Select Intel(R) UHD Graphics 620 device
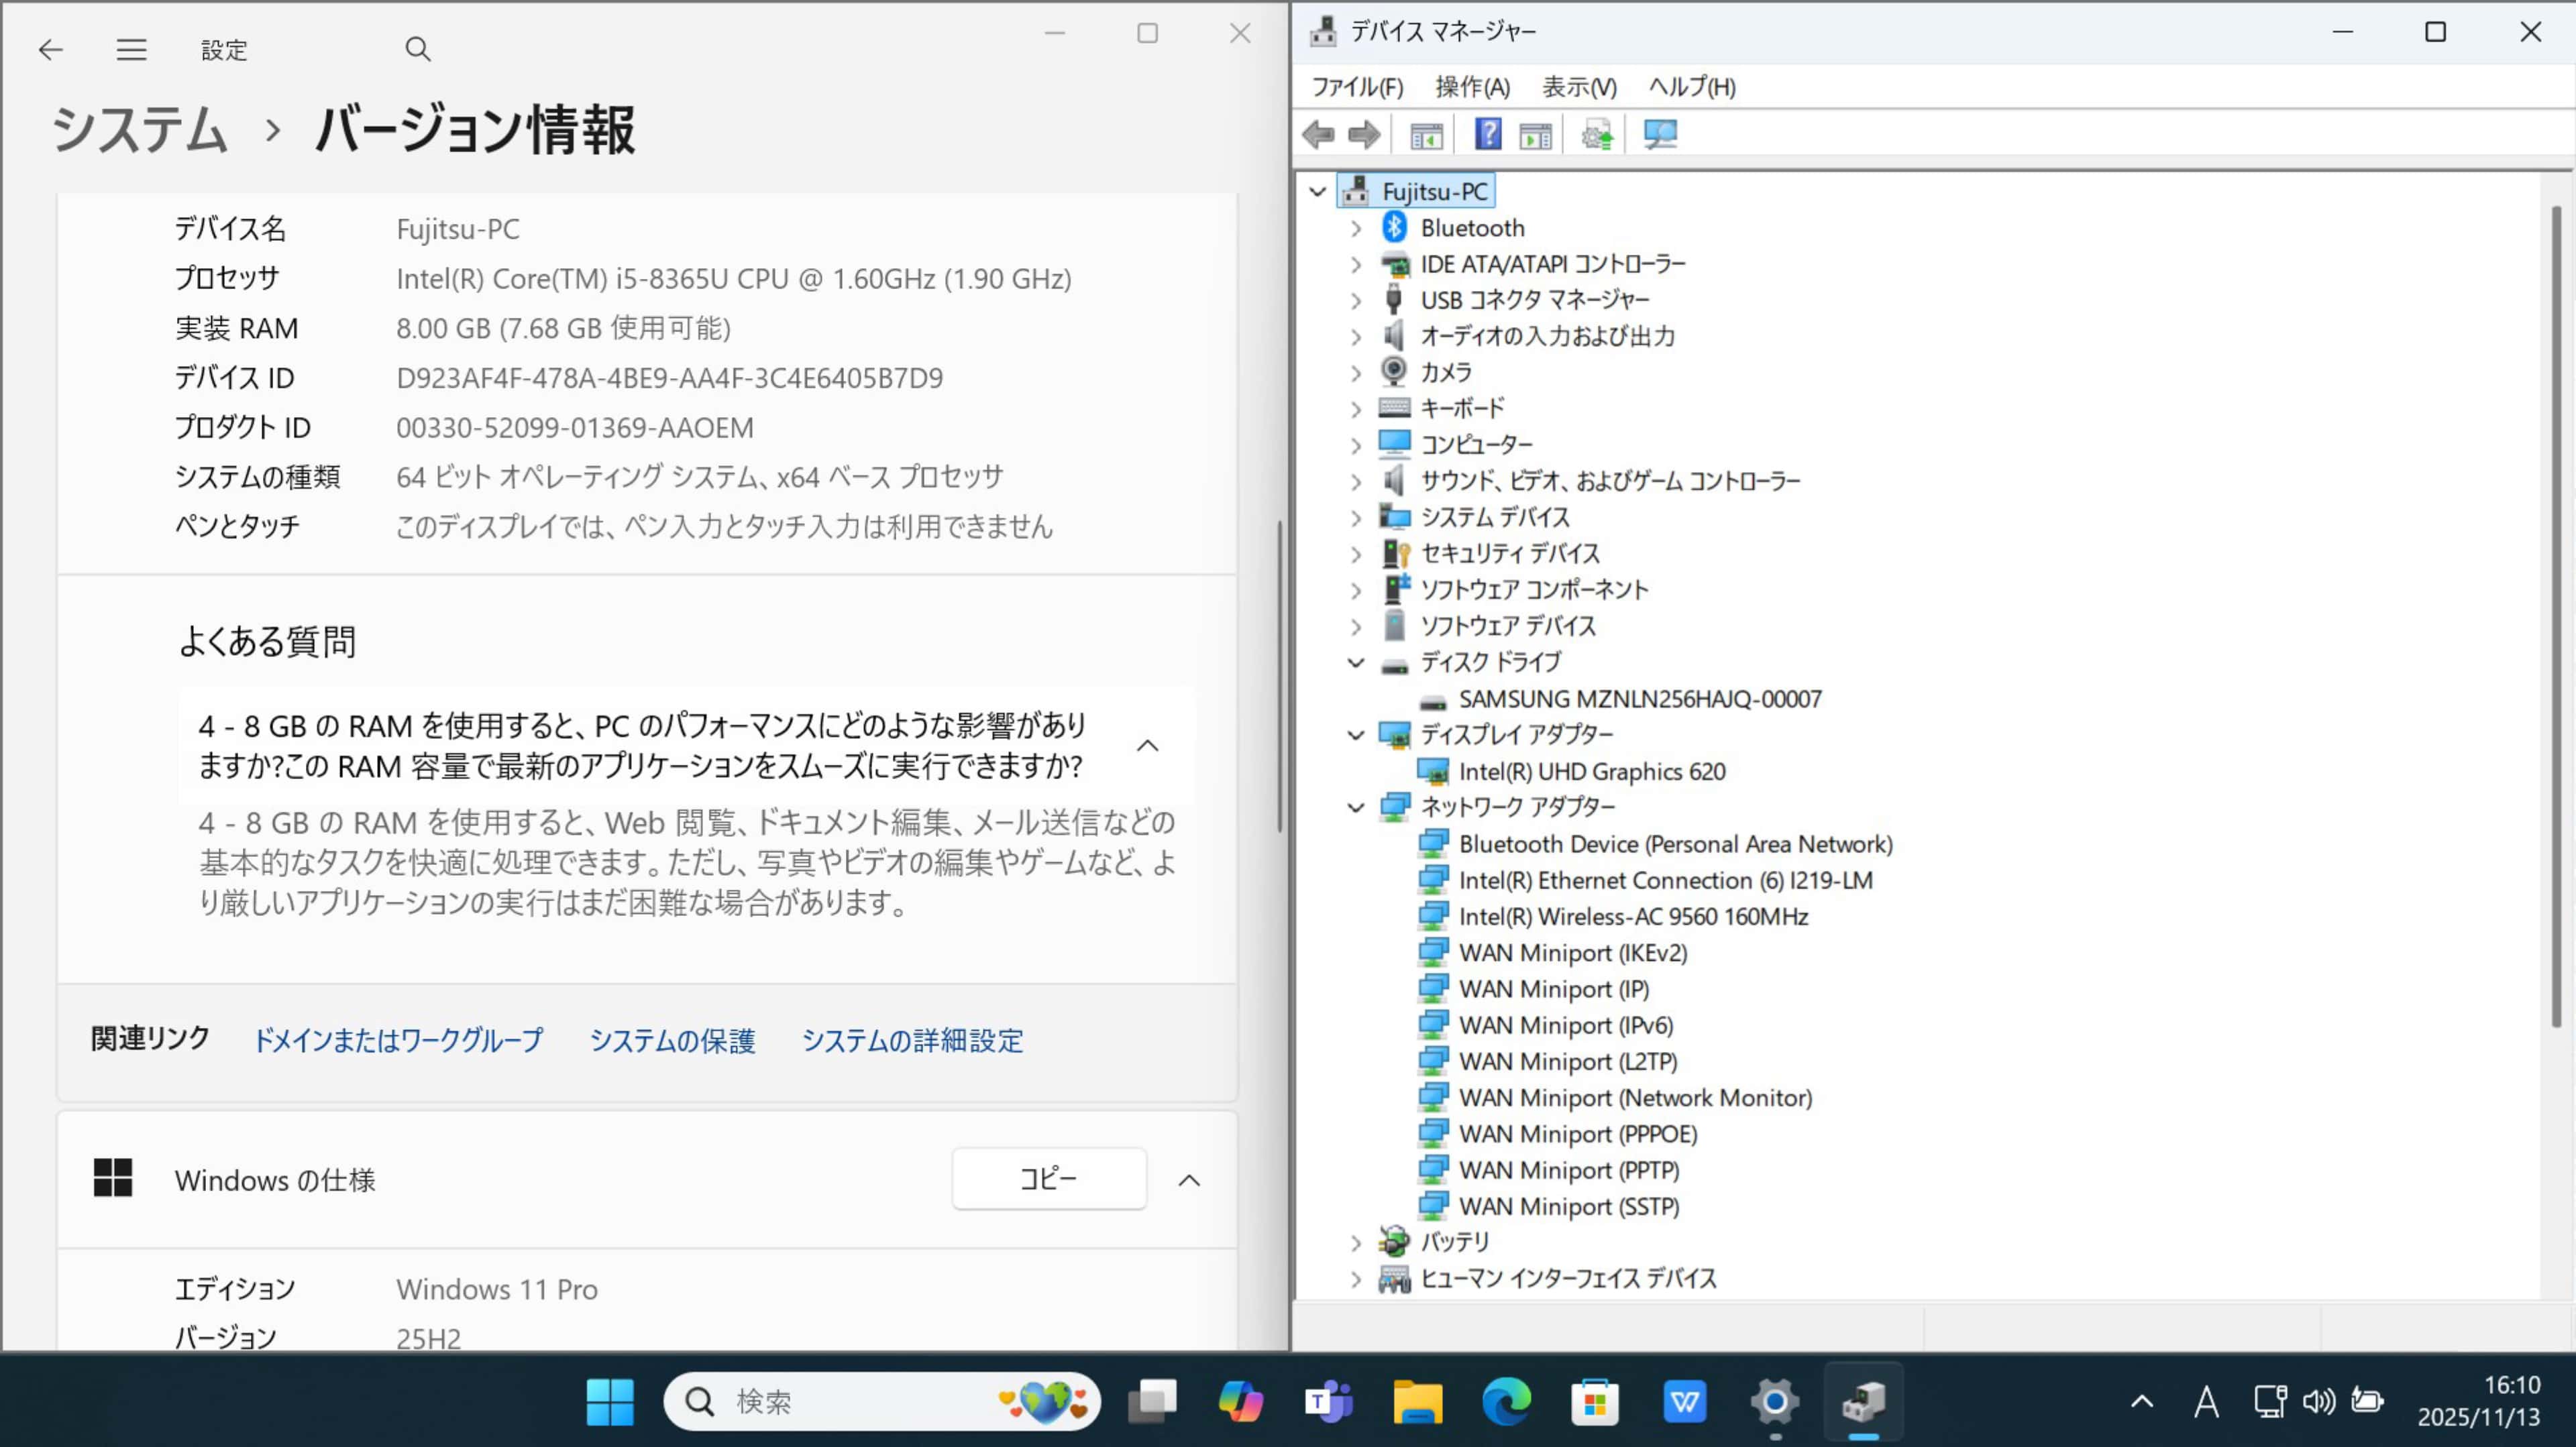 1591,772
